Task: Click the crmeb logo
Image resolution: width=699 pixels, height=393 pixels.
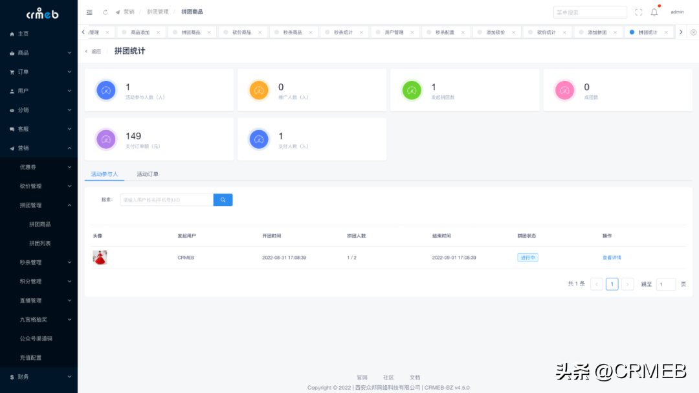Action: pyautogui.click(x=42, y=14)
